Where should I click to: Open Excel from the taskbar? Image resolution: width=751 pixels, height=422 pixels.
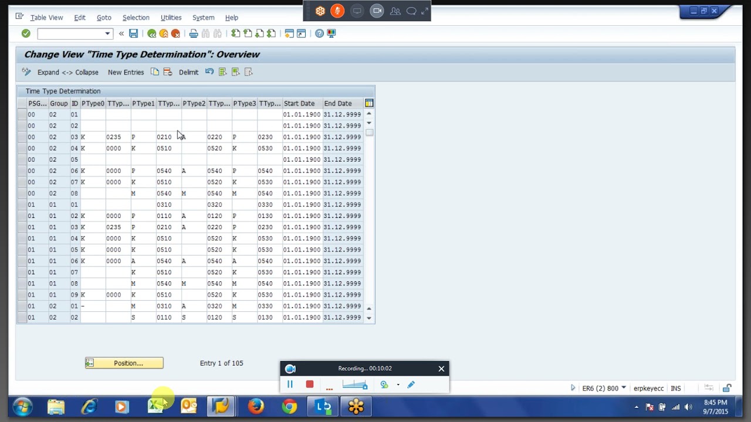coord(155,406)
